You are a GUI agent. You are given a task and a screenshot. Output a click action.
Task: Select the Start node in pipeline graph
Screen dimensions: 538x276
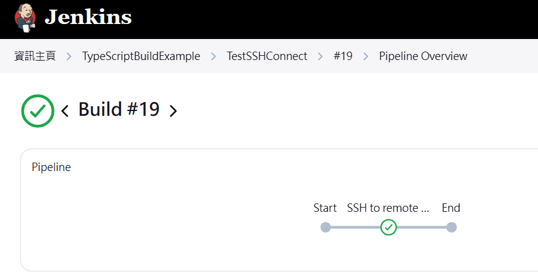[x=325, y=227]
